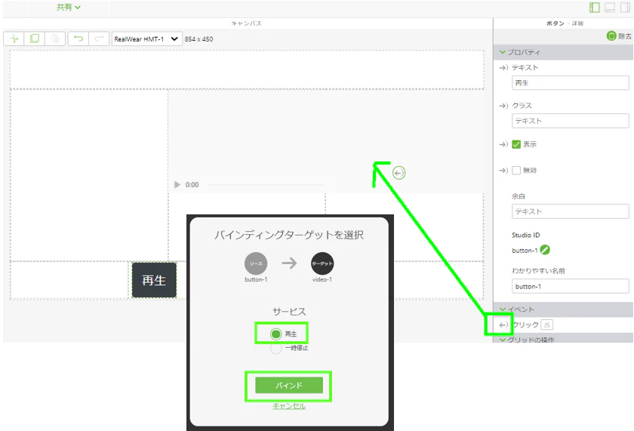Open the RealWear HMT-1 device dropdown
This screenshot has height=431, width=634.
coord(146,38)
